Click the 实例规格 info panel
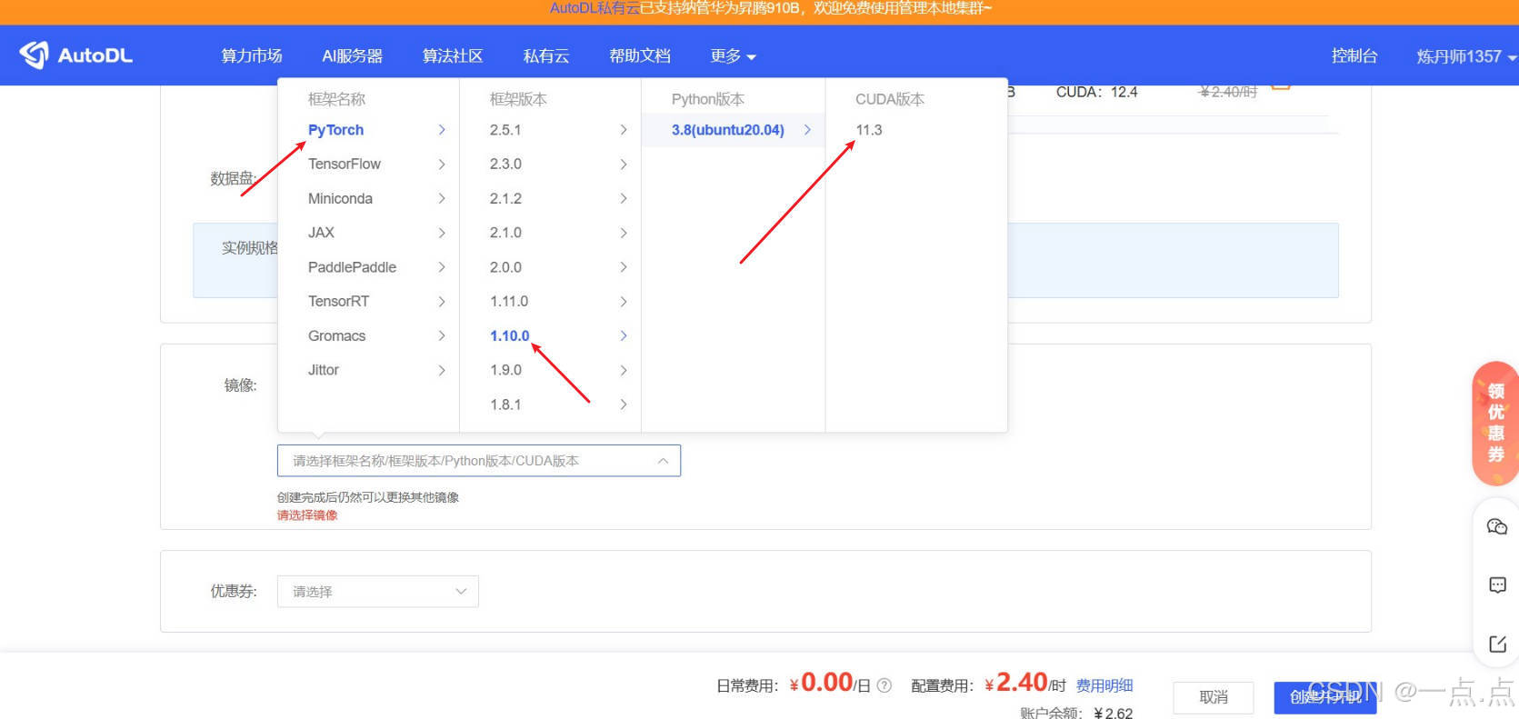Screen dimensions: 1519x719 765,260
